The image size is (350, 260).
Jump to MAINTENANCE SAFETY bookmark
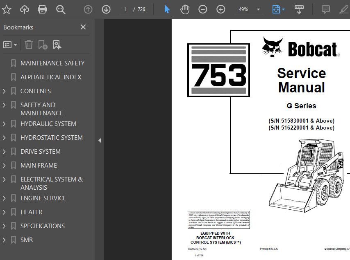point(52,63)
